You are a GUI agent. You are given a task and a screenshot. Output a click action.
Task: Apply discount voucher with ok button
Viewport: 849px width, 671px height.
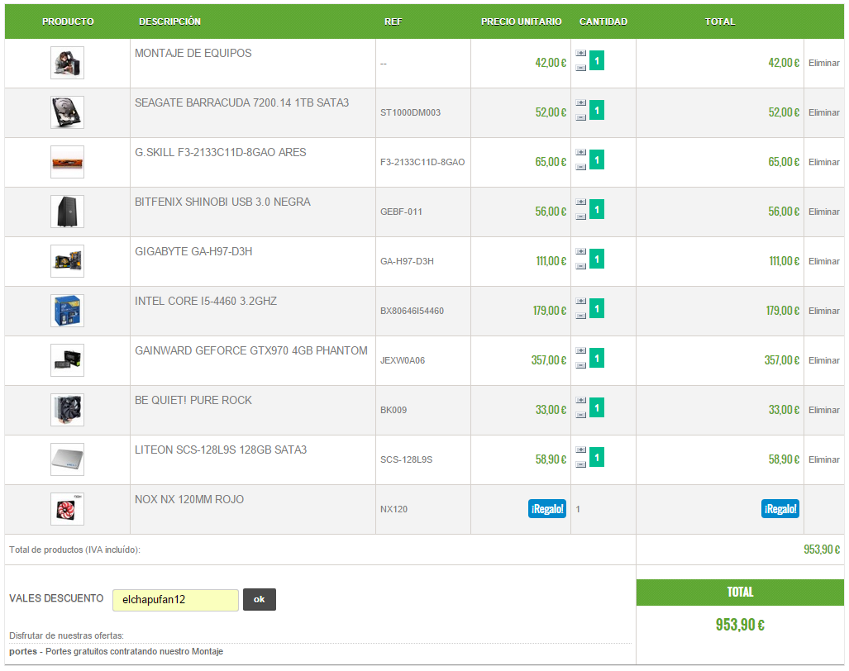point(260,600)
